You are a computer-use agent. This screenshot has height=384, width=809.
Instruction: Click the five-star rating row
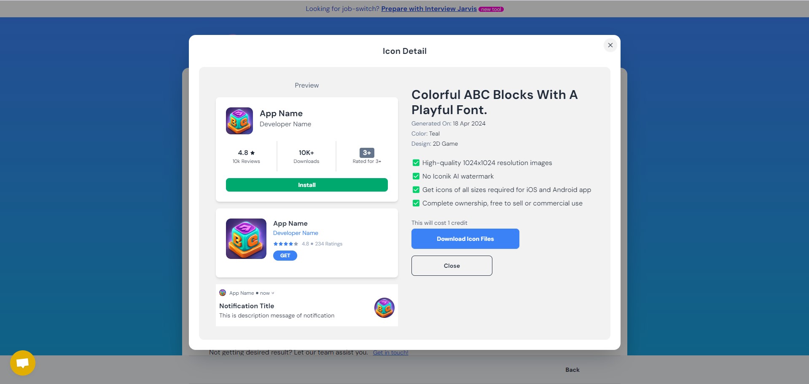tap(286, 244)
